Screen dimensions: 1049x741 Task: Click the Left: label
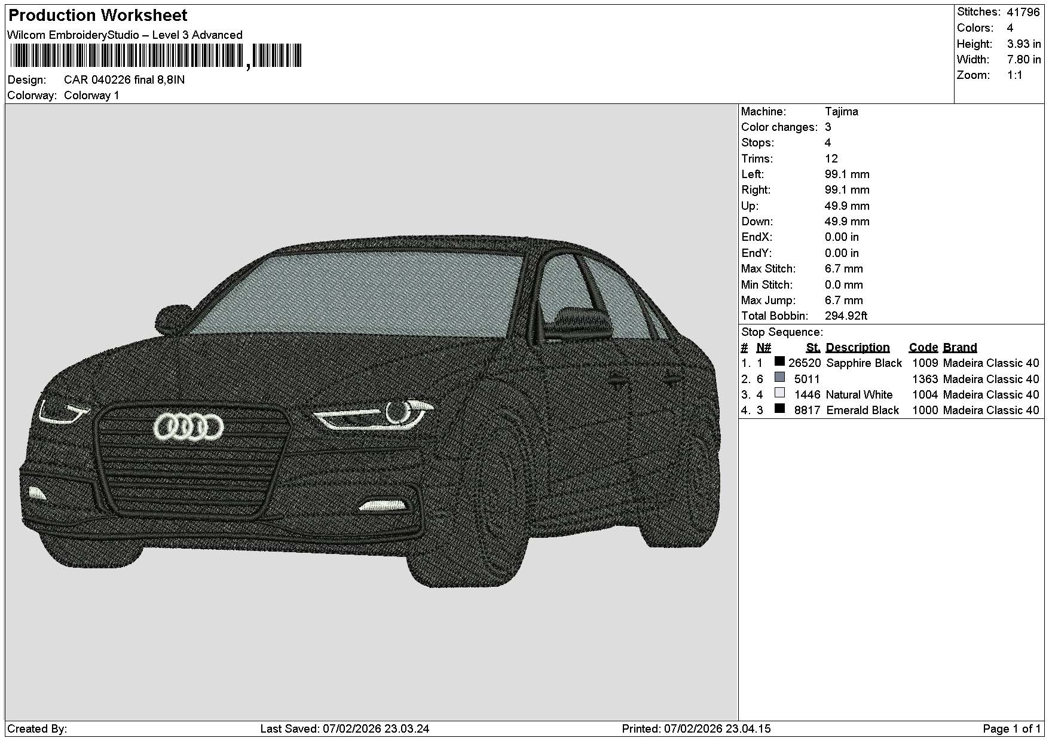[753, 174]
